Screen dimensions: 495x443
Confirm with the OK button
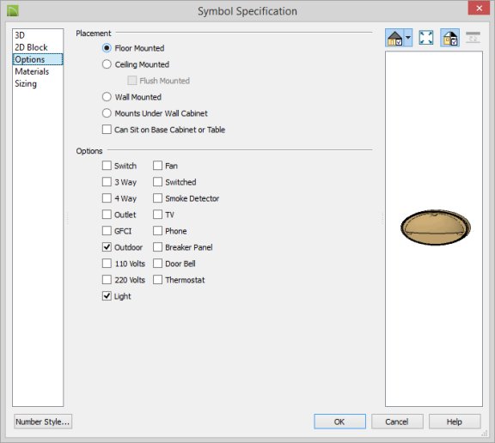(x=339, y=422)
